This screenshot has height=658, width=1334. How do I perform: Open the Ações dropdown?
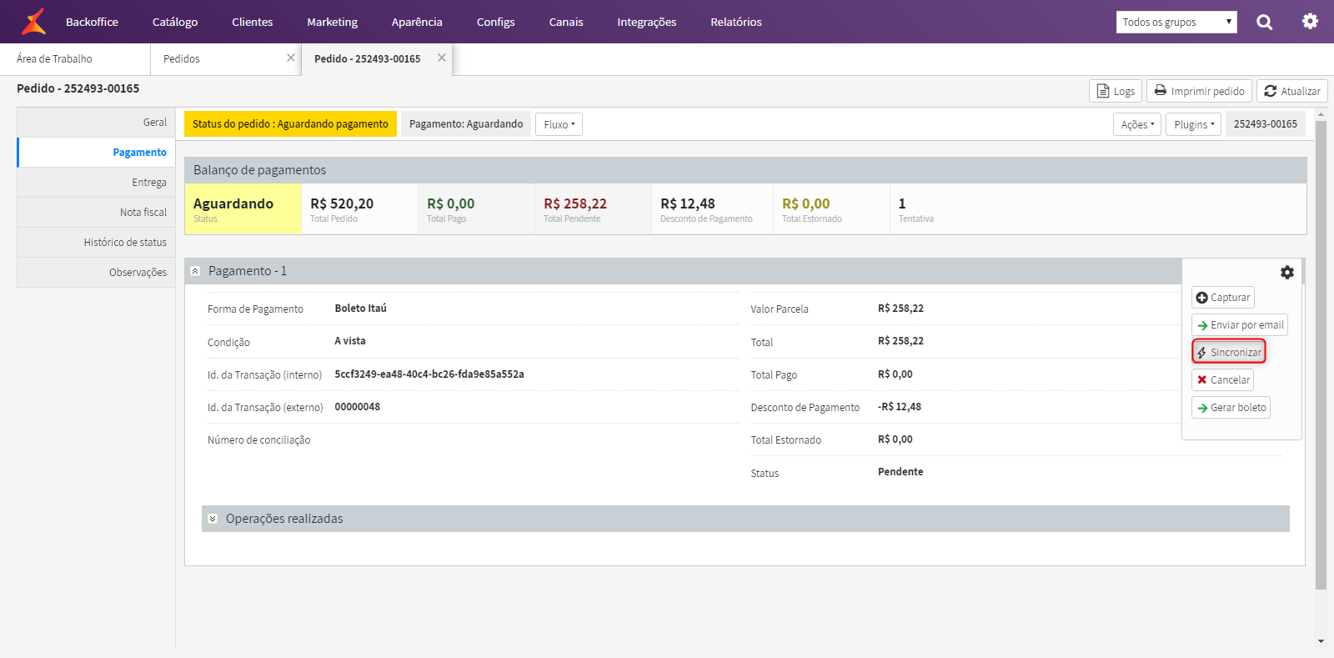click(x=1137, y=124)
